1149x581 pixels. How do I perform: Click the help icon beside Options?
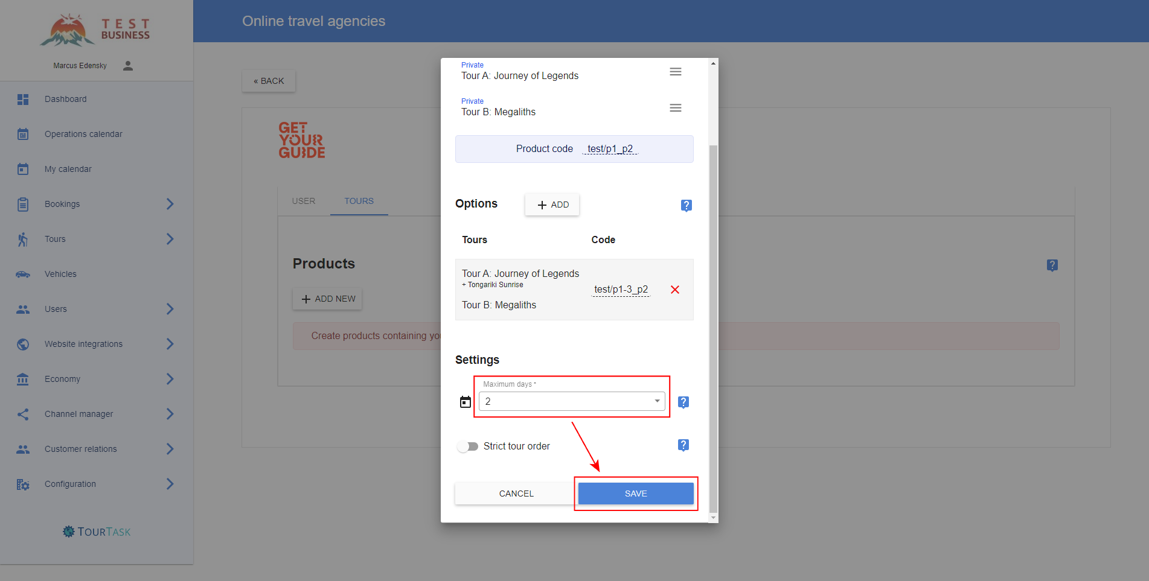(686, 205)
